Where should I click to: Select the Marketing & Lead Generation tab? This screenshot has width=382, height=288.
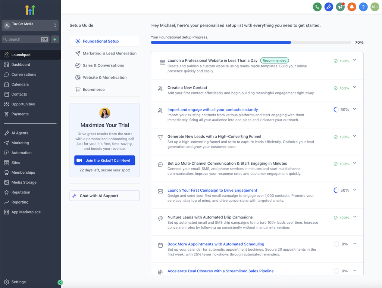109,53
